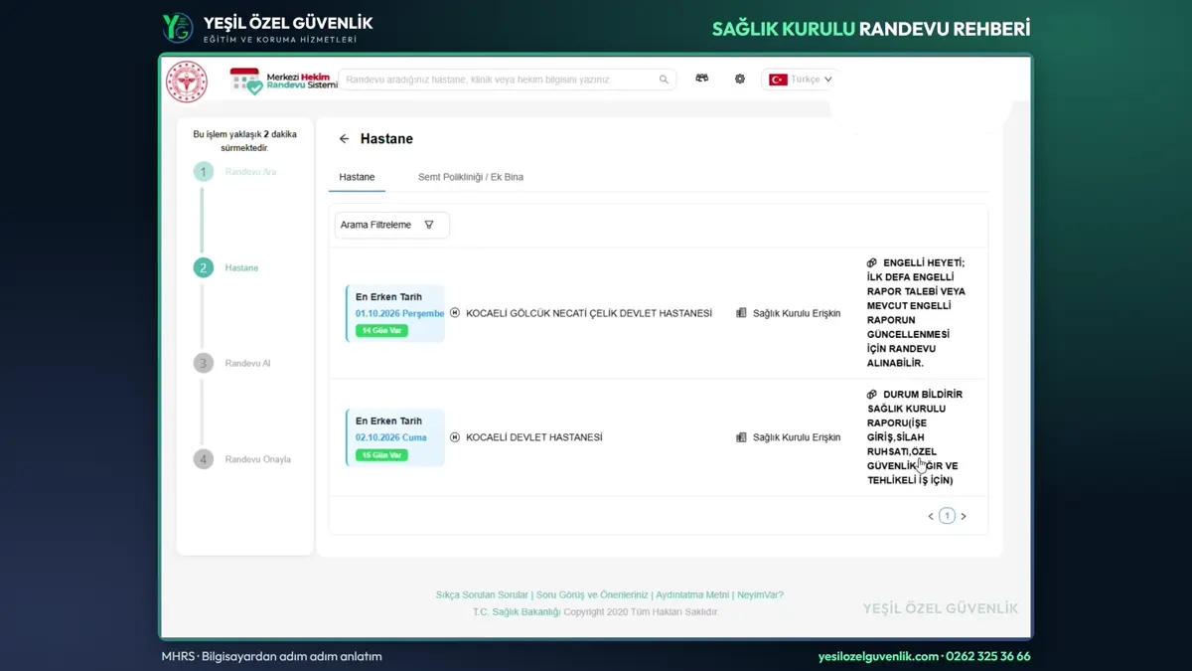This screenshot has height=671, width=1192.
Task: Click Sağlık Kurulu Erişkin in Kocaeli Devlet row
Action: [797, 437]
